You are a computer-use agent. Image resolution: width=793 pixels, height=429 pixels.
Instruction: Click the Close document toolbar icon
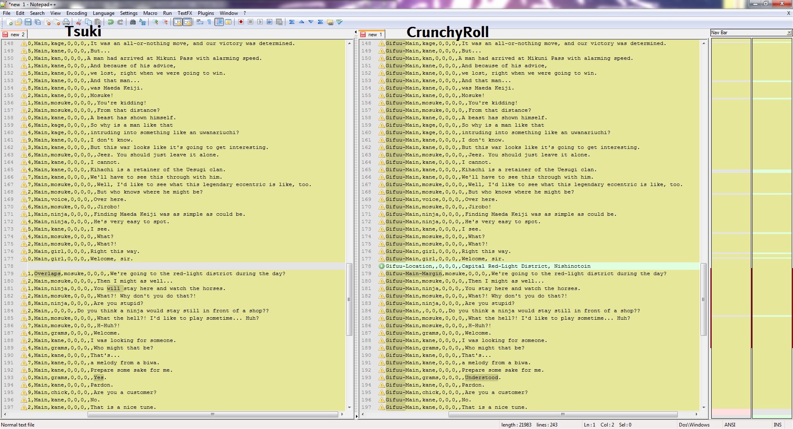click(x=47, y=22)
